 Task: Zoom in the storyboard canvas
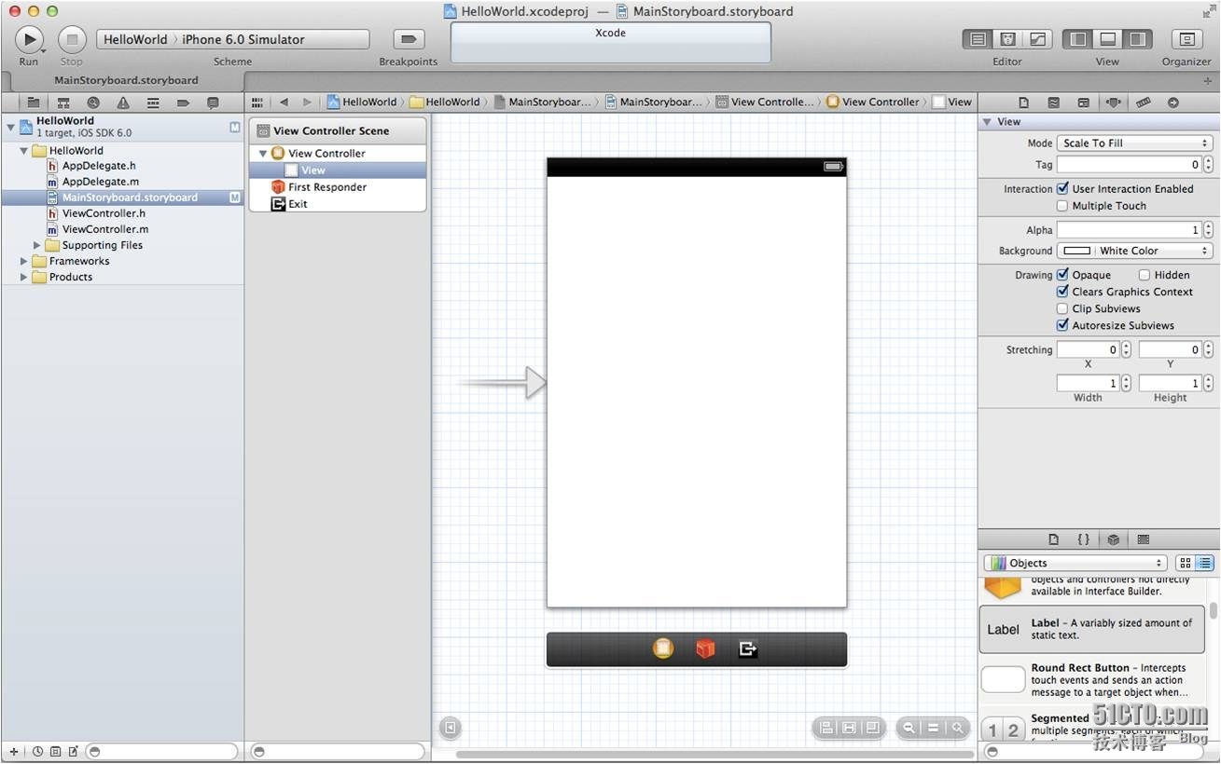(957, 729)
